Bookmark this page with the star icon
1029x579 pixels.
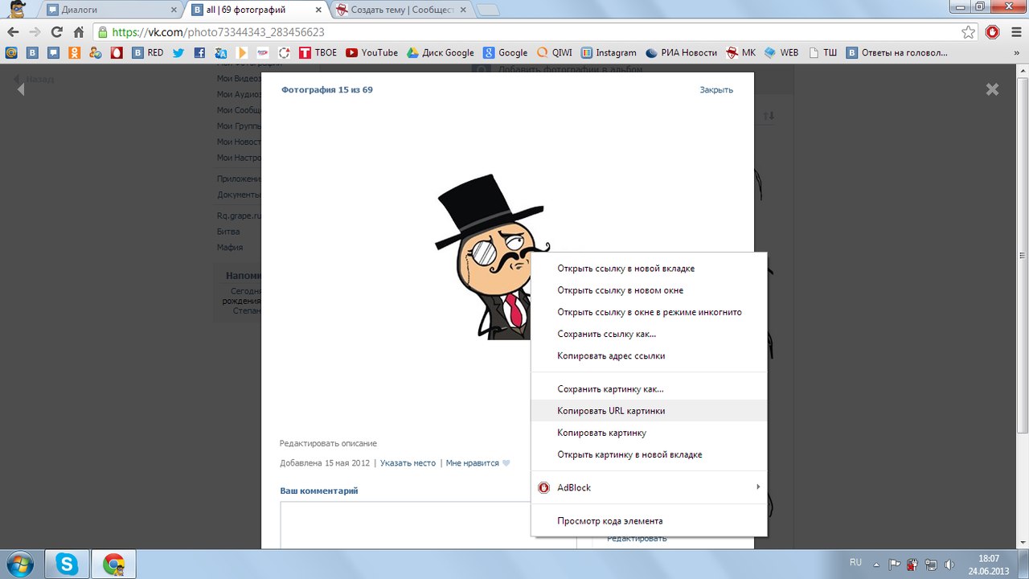coord(968,32)
